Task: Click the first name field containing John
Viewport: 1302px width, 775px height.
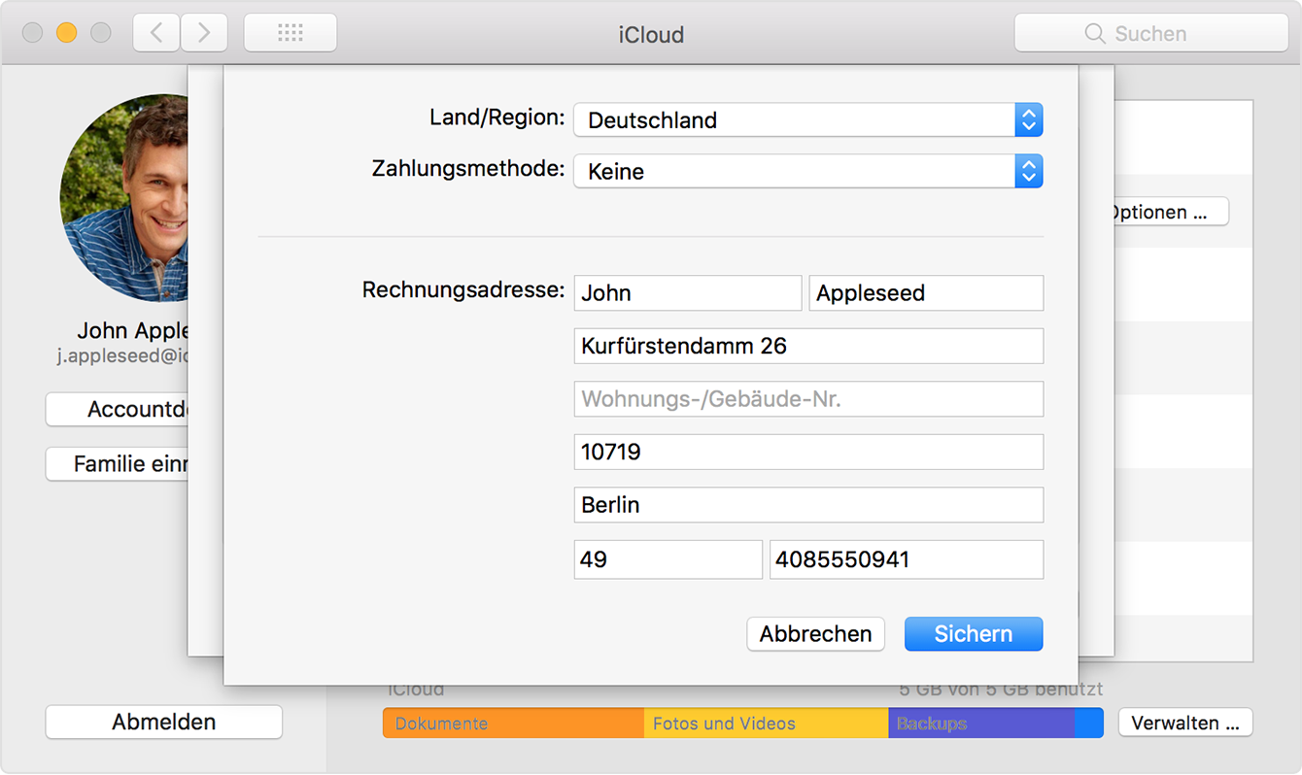Action: coord(687,292)
